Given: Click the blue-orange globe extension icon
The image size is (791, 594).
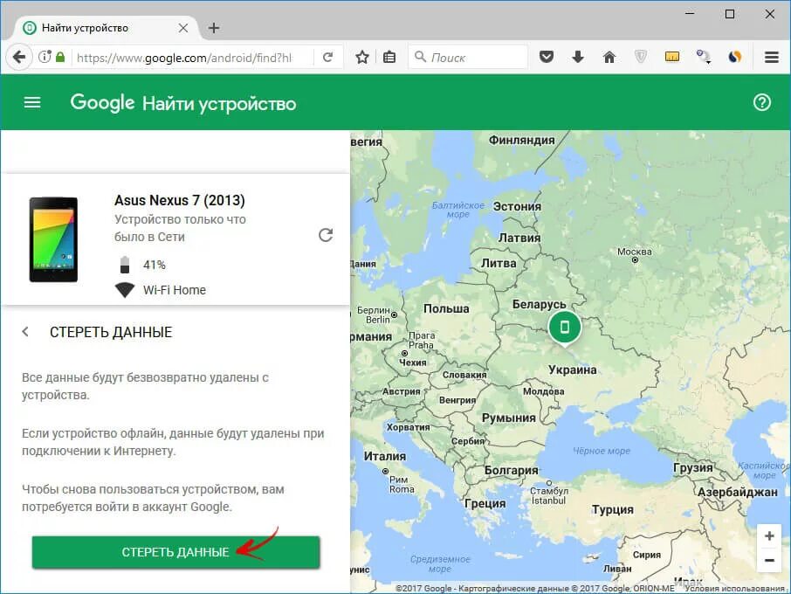Looking at the screenshot, I should click(x=735, y=57).
